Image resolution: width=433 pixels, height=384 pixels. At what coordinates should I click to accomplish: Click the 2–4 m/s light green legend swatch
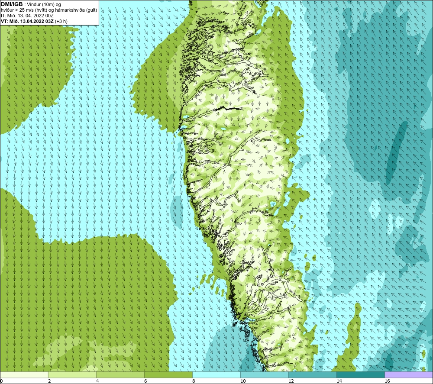pyautogui.click(x=72, y=374)
